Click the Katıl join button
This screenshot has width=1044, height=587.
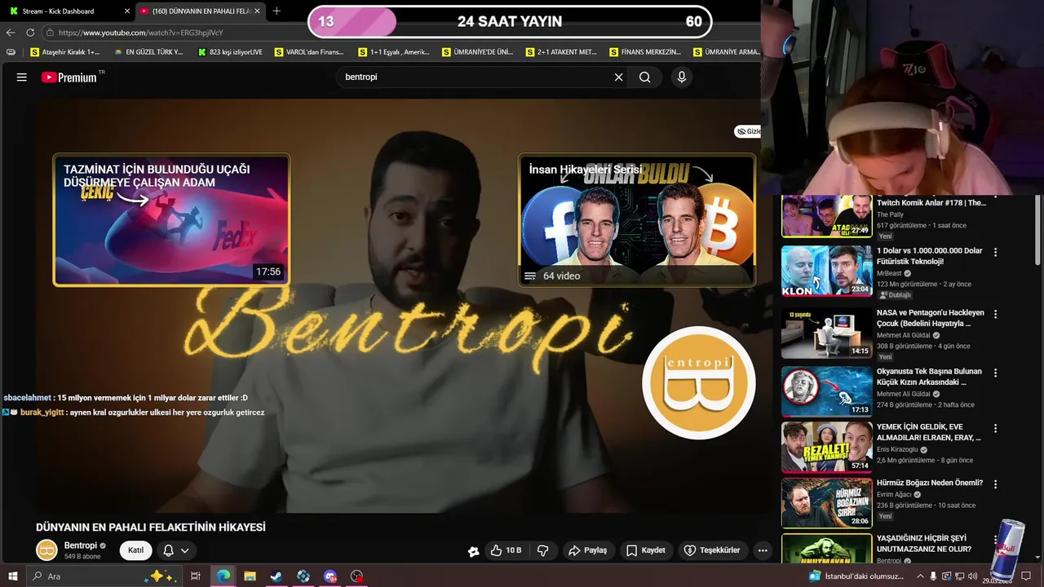pyautogui.click(x=135, y=550)
